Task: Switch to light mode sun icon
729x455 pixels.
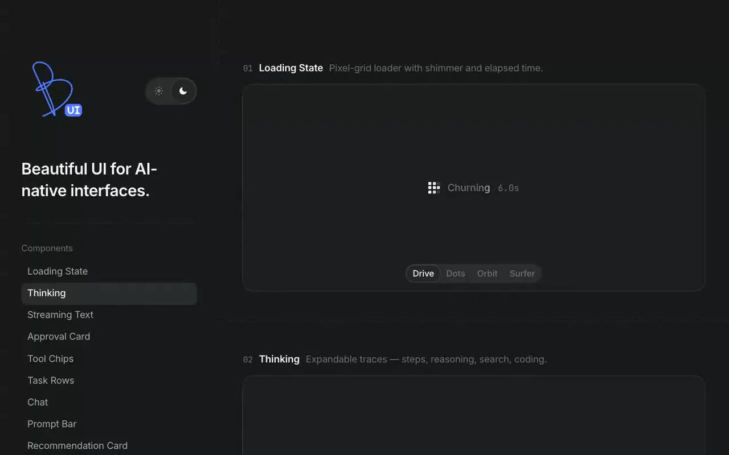Action: (x=159, y=91)
